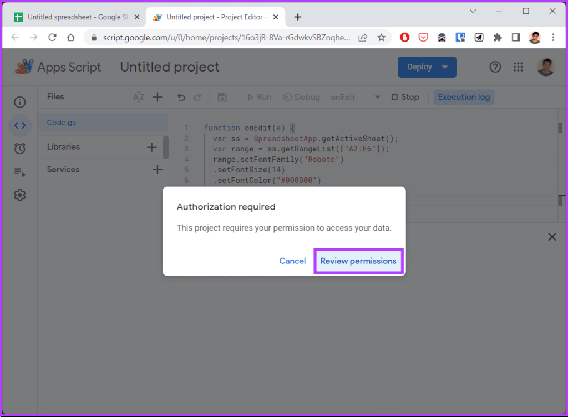The image size is (568, 417).
Task: Open the Pocket extension icon
Action: 423,37
